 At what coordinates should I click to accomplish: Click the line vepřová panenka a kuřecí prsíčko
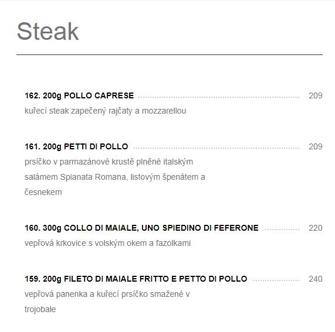coord(107,295)
